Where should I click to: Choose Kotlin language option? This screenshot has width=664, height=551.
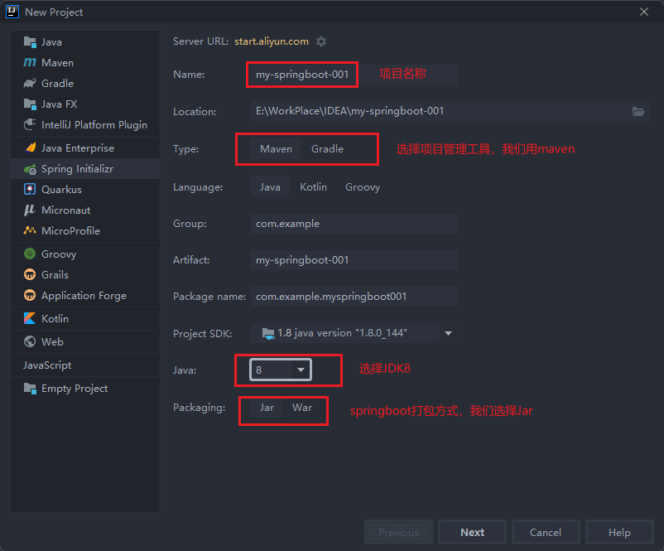pos(313,187)
